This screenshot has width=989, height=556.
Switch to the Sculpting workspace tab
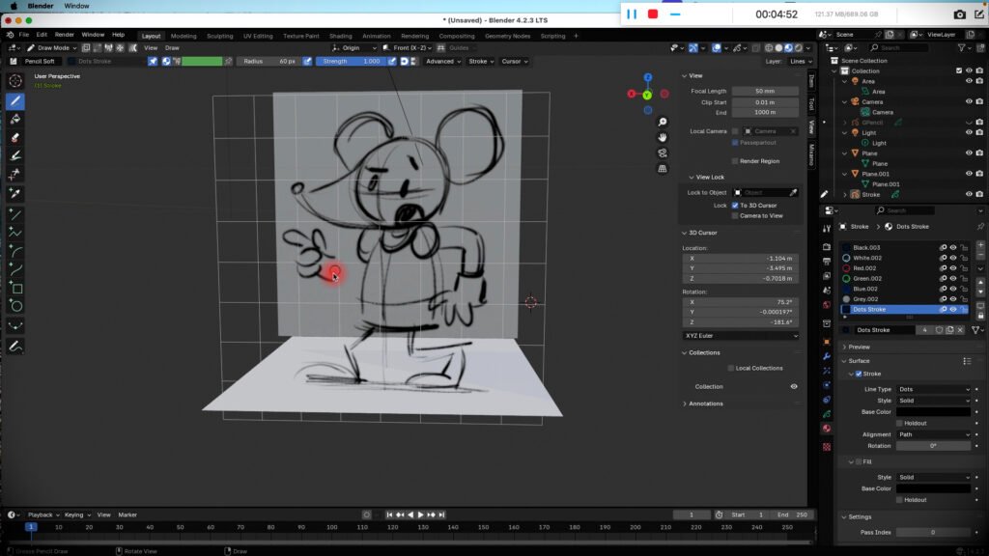(219, 36)
